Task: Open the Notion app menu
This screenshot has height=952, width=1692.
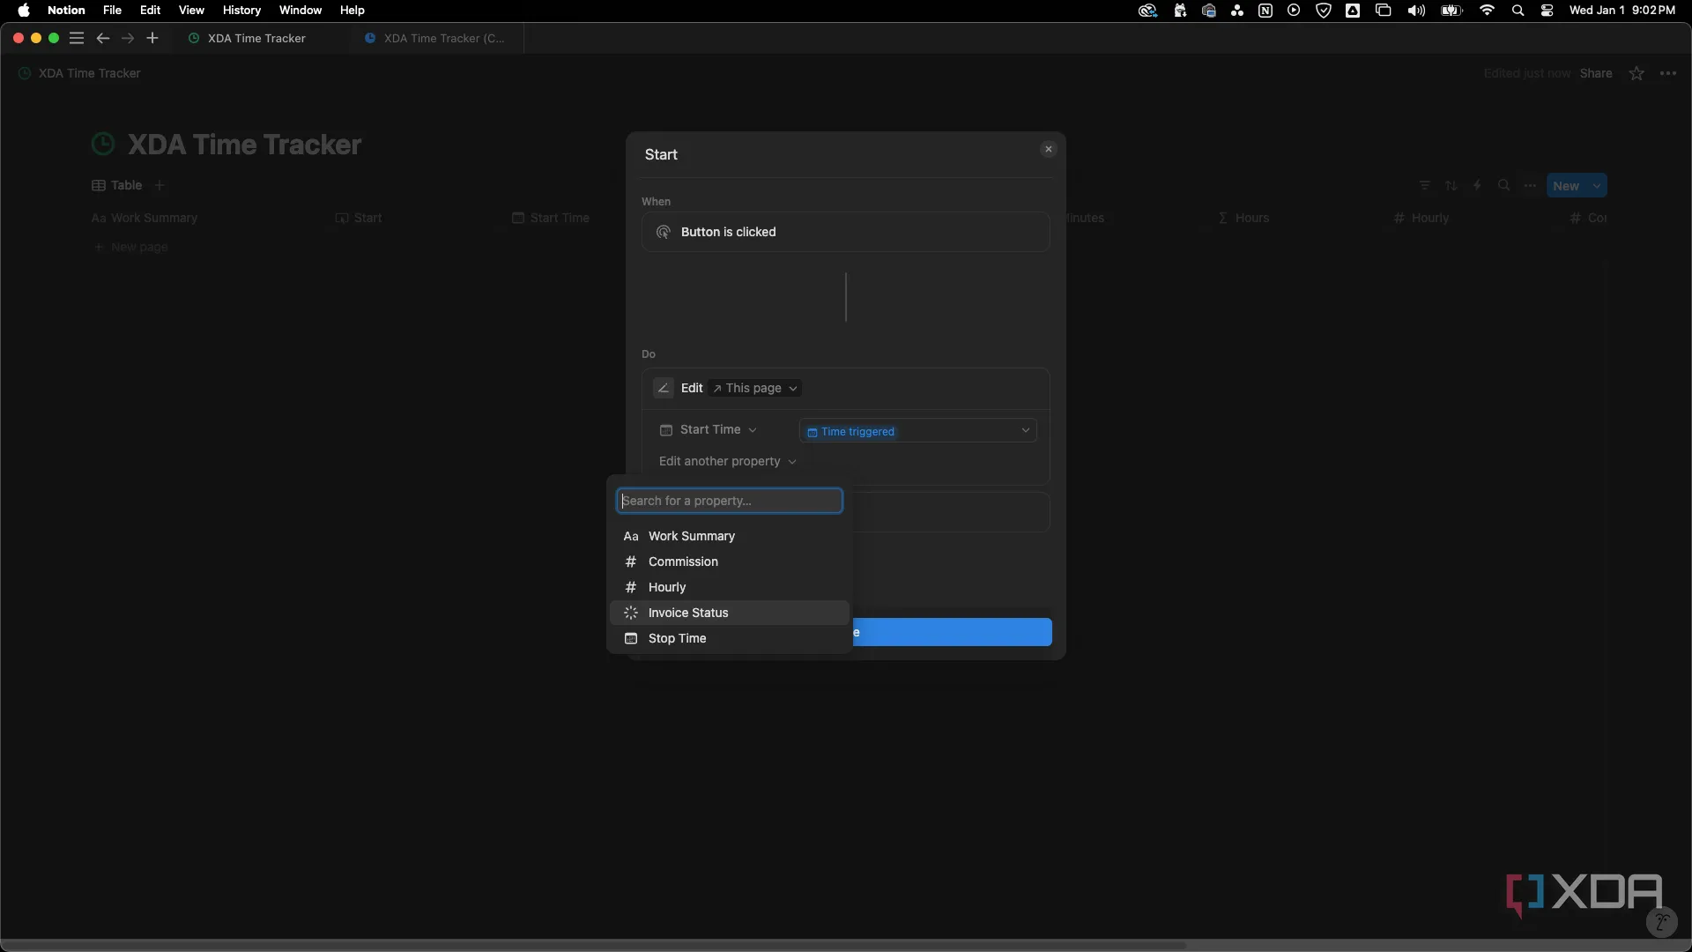Action: [x=66, y=11]
